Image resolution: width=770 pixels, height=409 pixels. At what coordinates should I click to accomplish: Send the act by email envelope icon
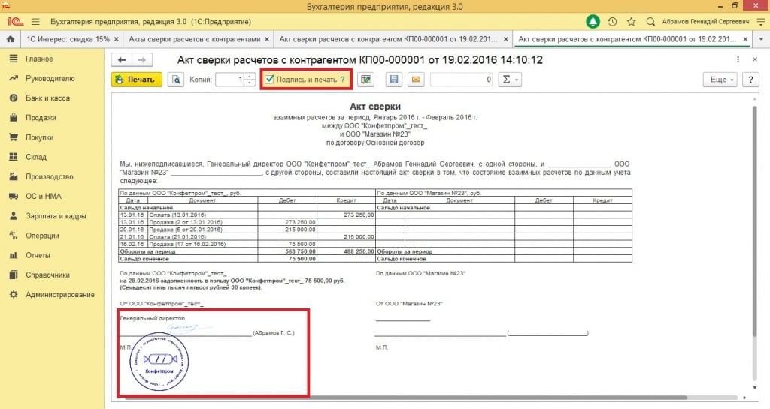click(414, 80)
